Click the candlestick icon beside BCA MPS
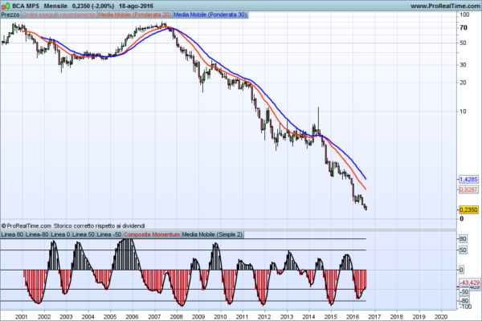The height and width of the screenshot is (321, 482). pos(6,6)
